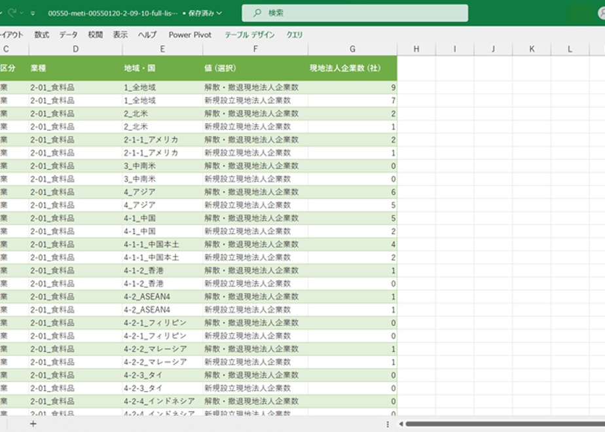Screen dimensions: 605x432
Task: Select column J header
Action: click(493, 49)
